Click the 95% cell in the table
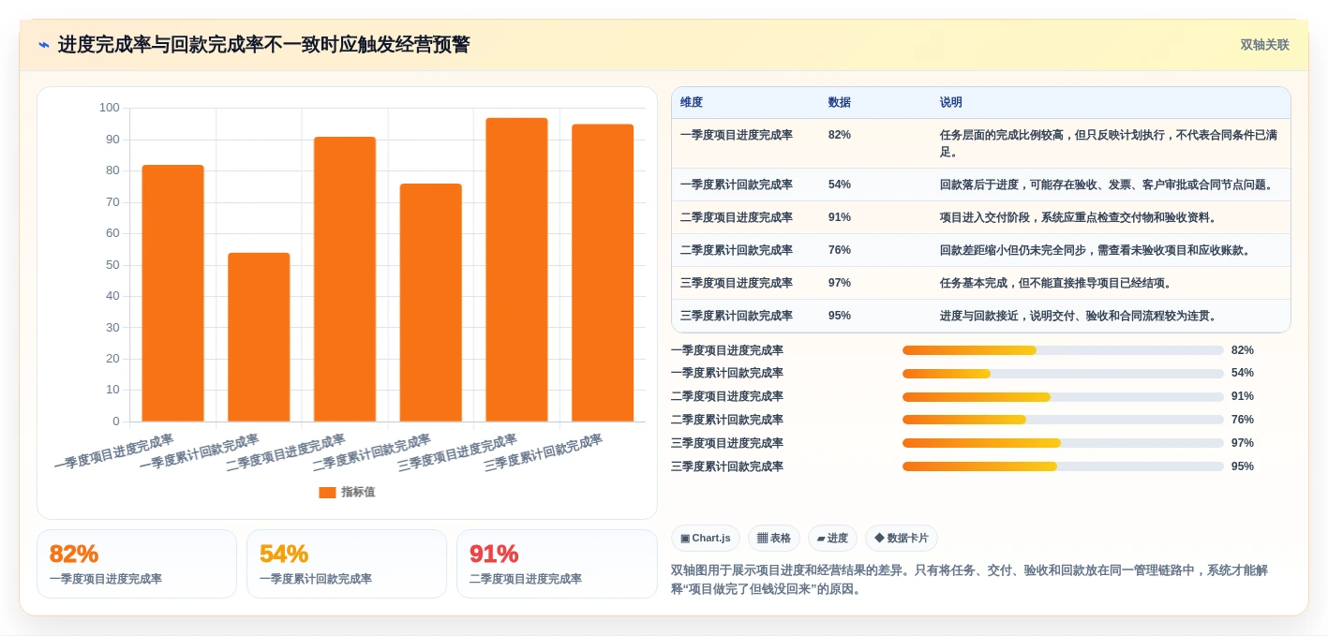Image resolution: width=1328 pixels, height=636 pixels. pos(840,316)
